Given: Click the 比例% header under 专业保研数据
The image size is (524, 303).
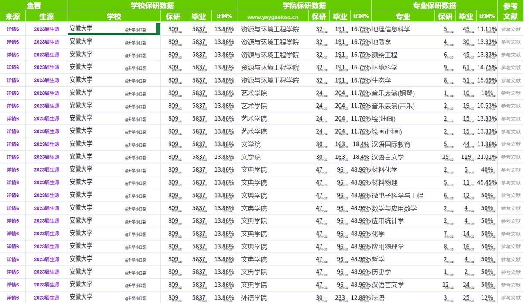Looking at the screenshot, I should 486,16.
